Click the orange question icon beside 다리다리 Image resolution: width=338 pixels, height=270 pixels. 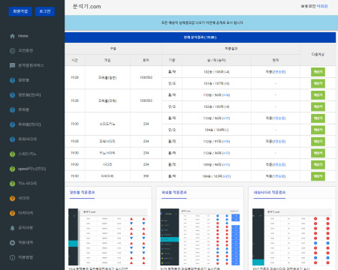(x=12, y=213)
